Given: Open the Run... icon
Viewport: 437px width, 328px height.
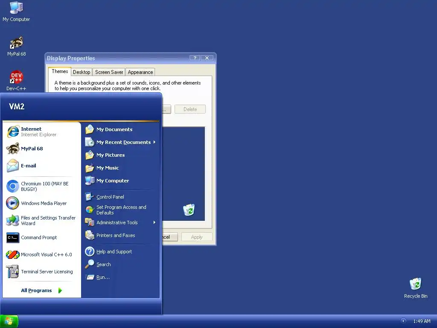Looking at the screenshot, I should 90,277.
